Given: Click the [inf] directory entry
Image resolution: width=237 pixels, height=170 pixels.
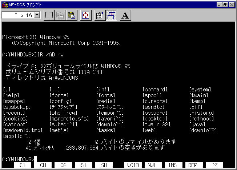Looking at the screenshot, I should pyautogui.click(x=103, y=90).
